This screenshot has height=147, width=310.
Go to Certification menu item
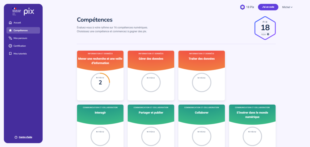[20, 46]
